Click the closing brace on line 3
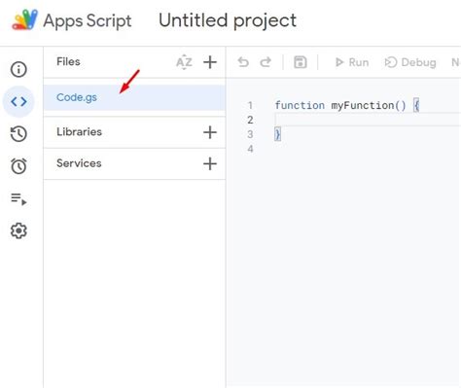 point(277,134)
